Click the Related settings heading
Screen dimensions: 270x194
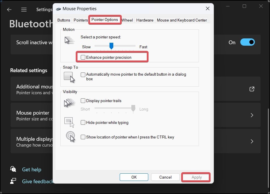29,70
